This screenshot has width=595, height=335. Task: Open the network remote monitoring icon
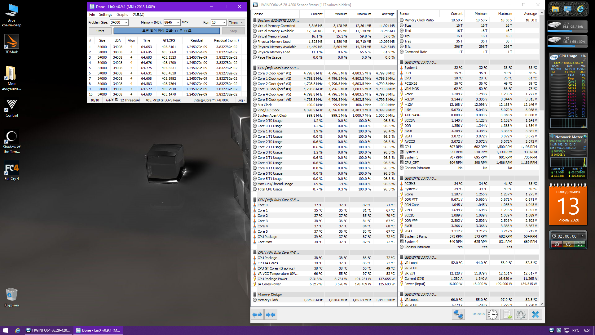tap(458, 315)
